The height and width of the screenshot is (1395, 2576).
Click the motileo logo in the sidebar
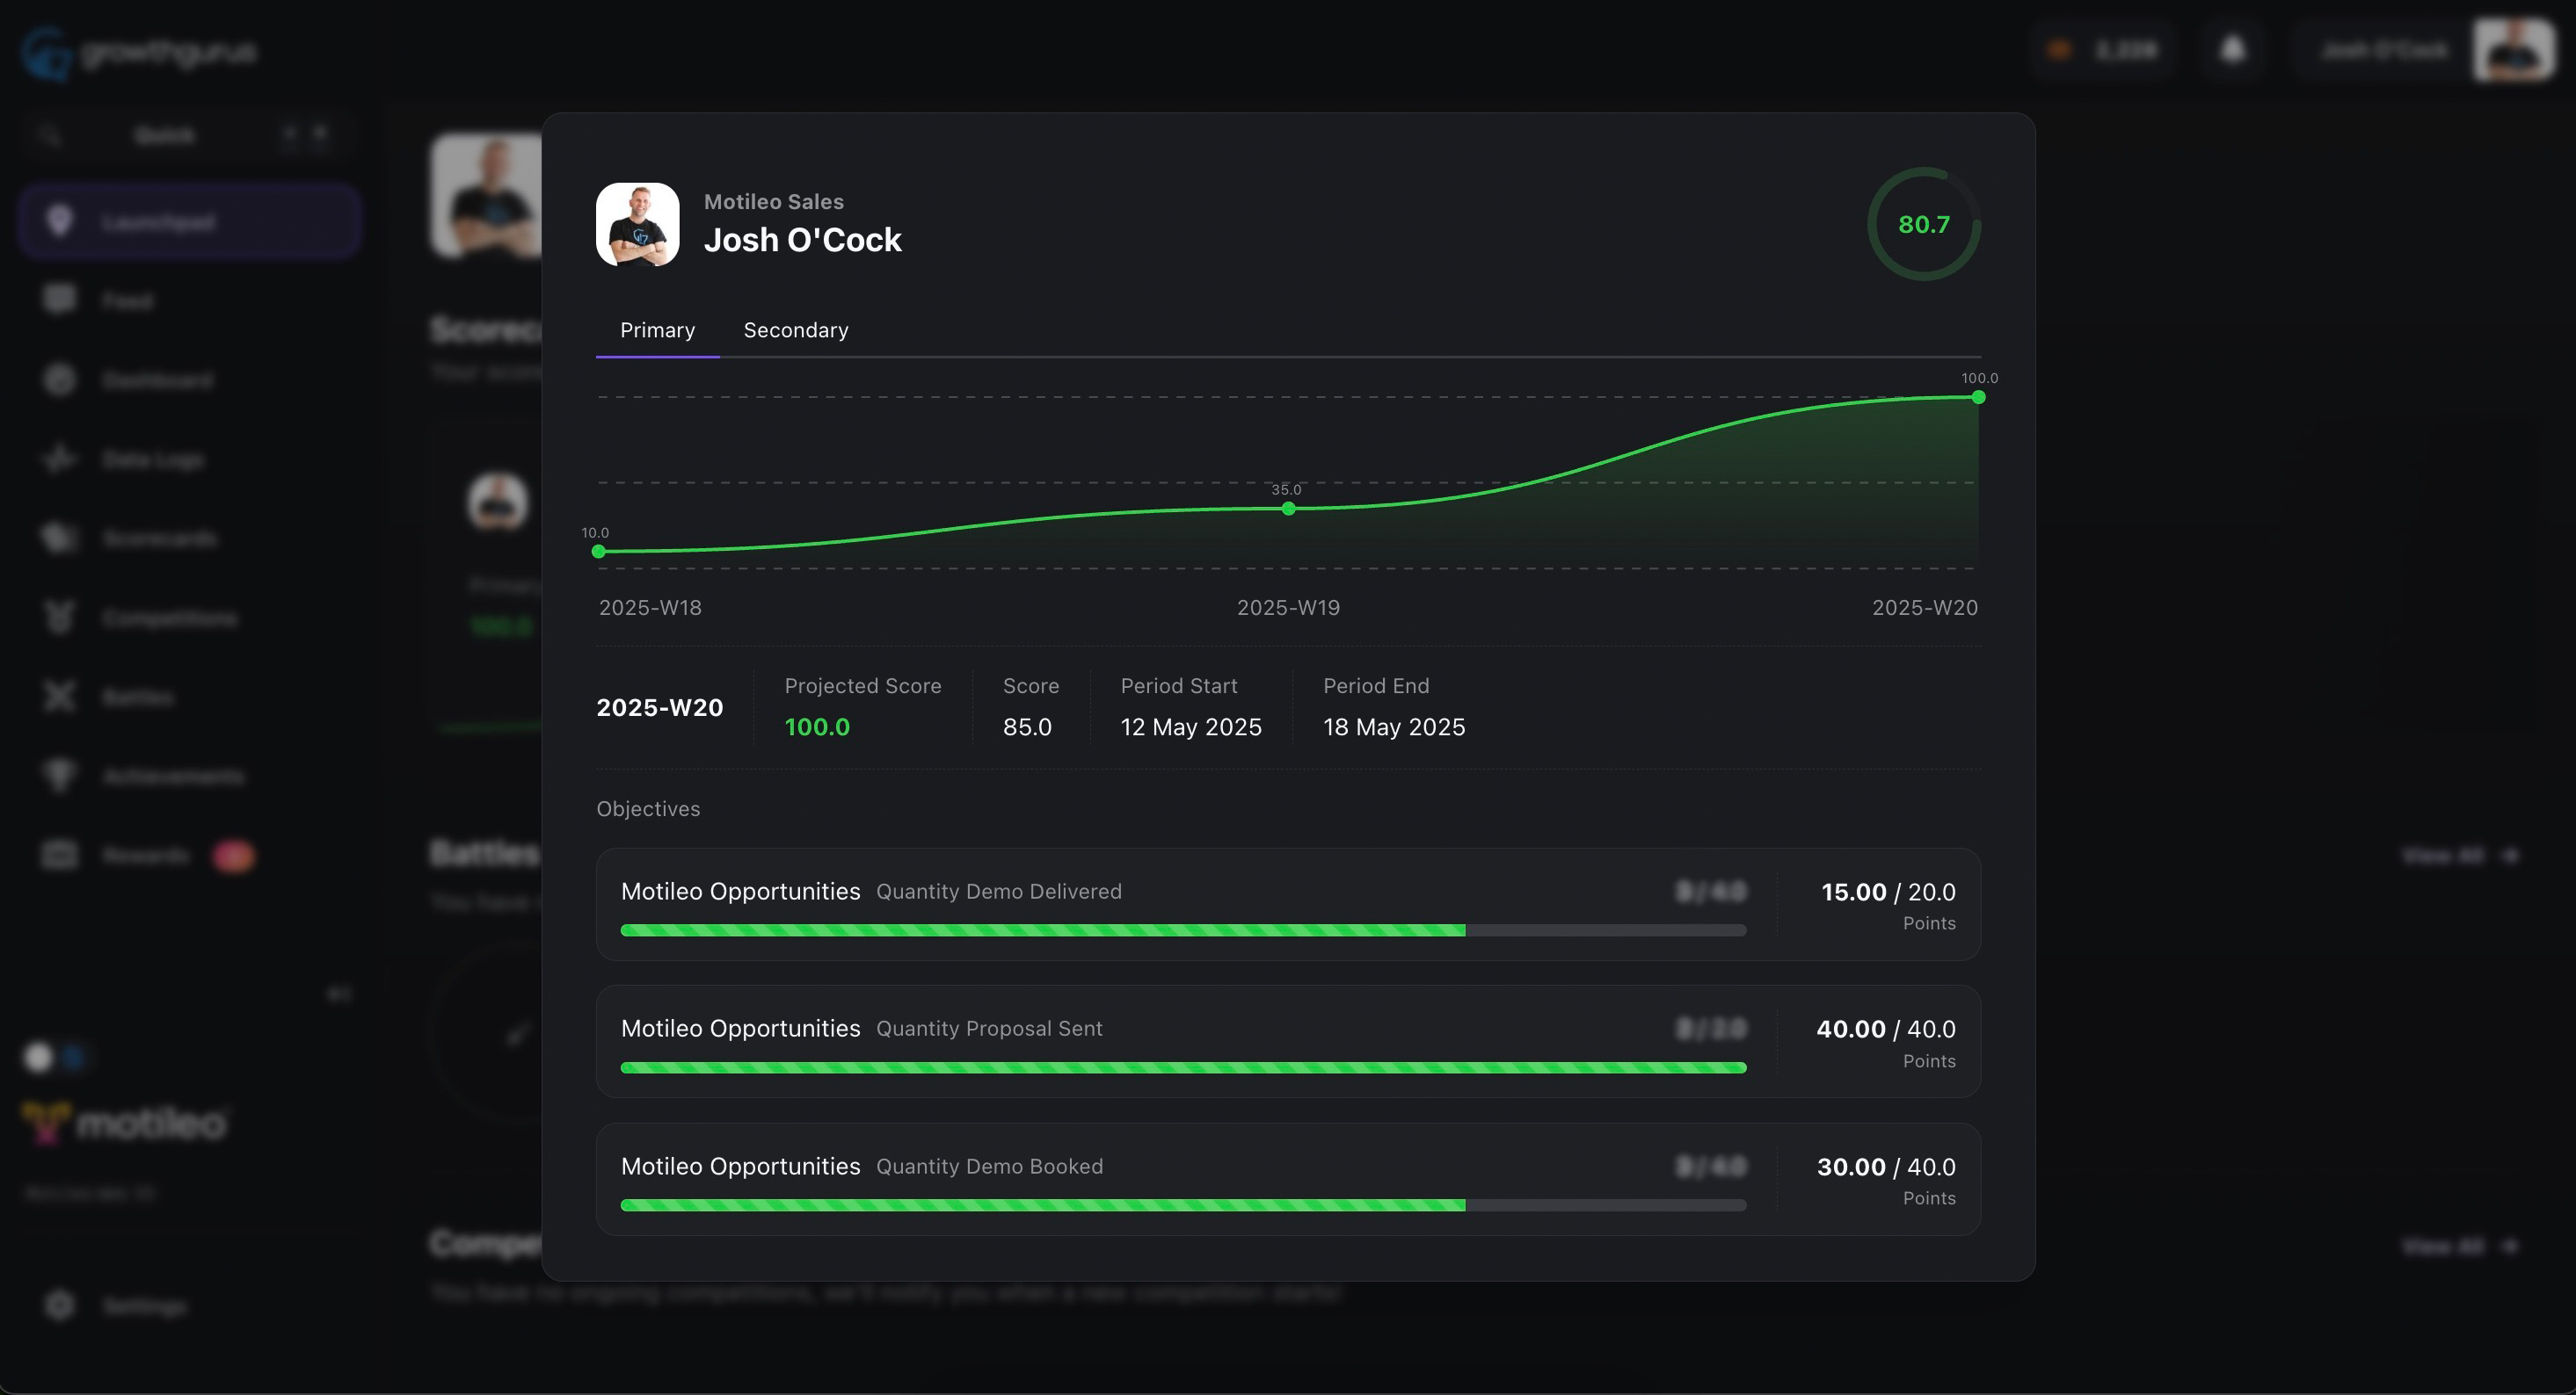coord(125,1122)
